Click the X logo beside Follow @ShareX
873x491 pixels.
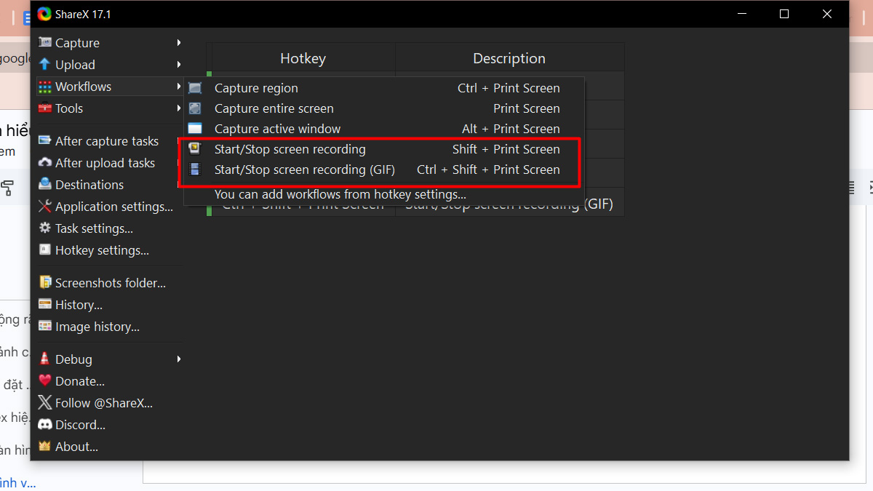click(45, 402)
